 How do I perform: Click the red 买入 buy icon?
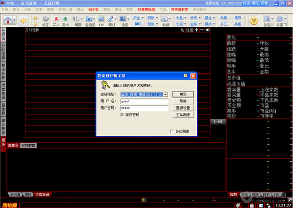tap(56, 19)
